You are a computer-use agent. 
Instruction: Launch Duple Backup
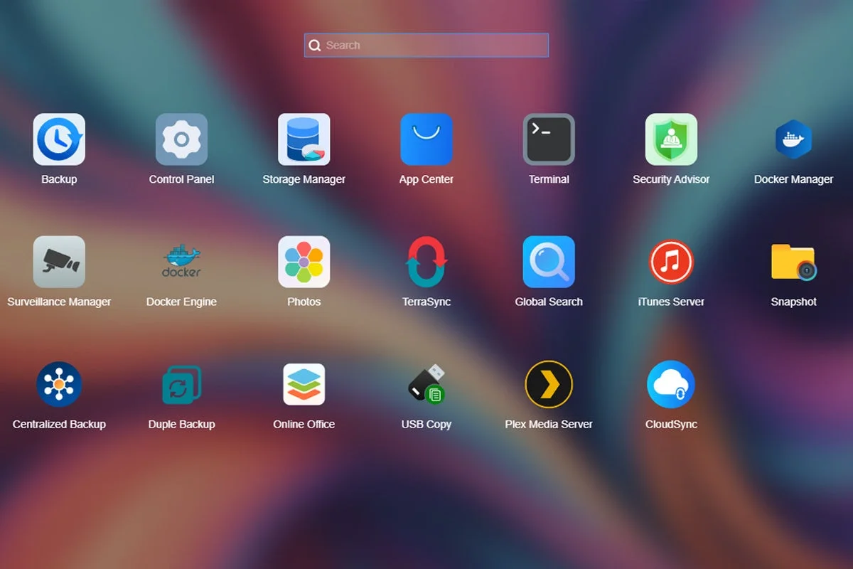[181, 384]
